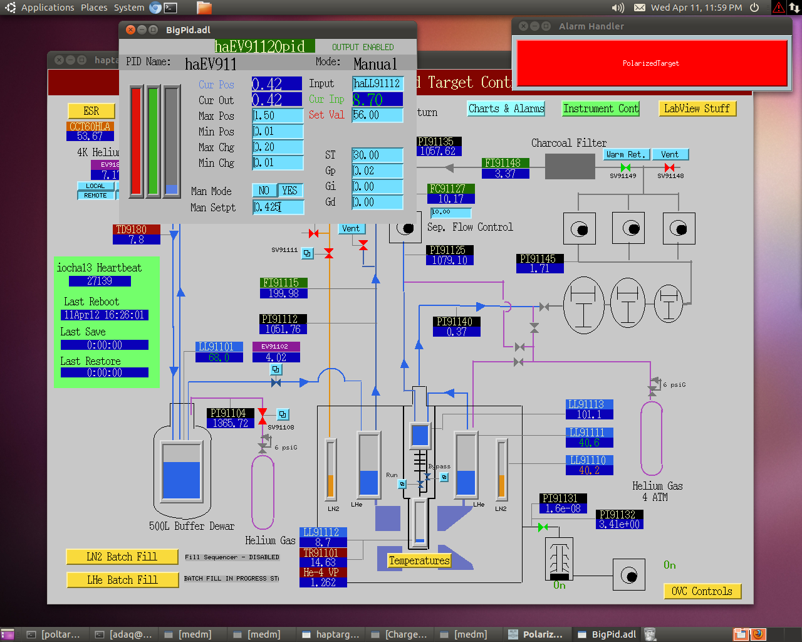Click the network arrows tray icon
802x642 pixels.
[794, 8]
